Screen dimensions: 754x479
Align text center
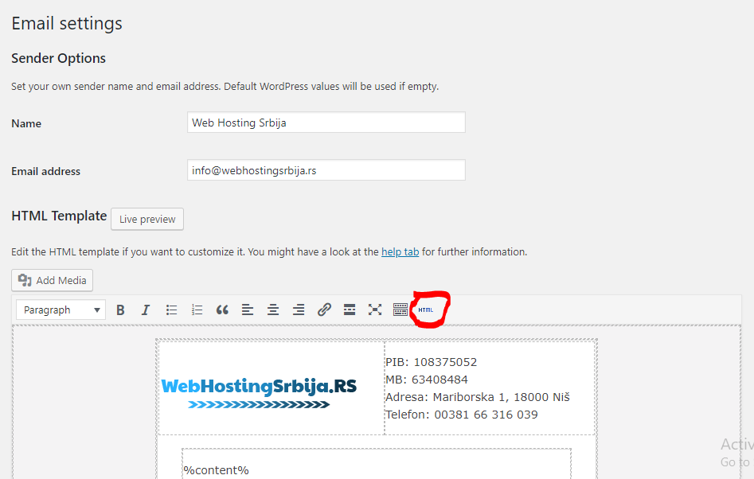coord(273,310)
